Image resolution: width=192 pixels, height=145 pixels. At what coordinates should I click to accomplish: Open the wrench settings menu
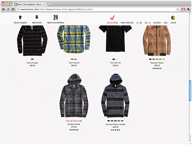[x=188, y=9]
